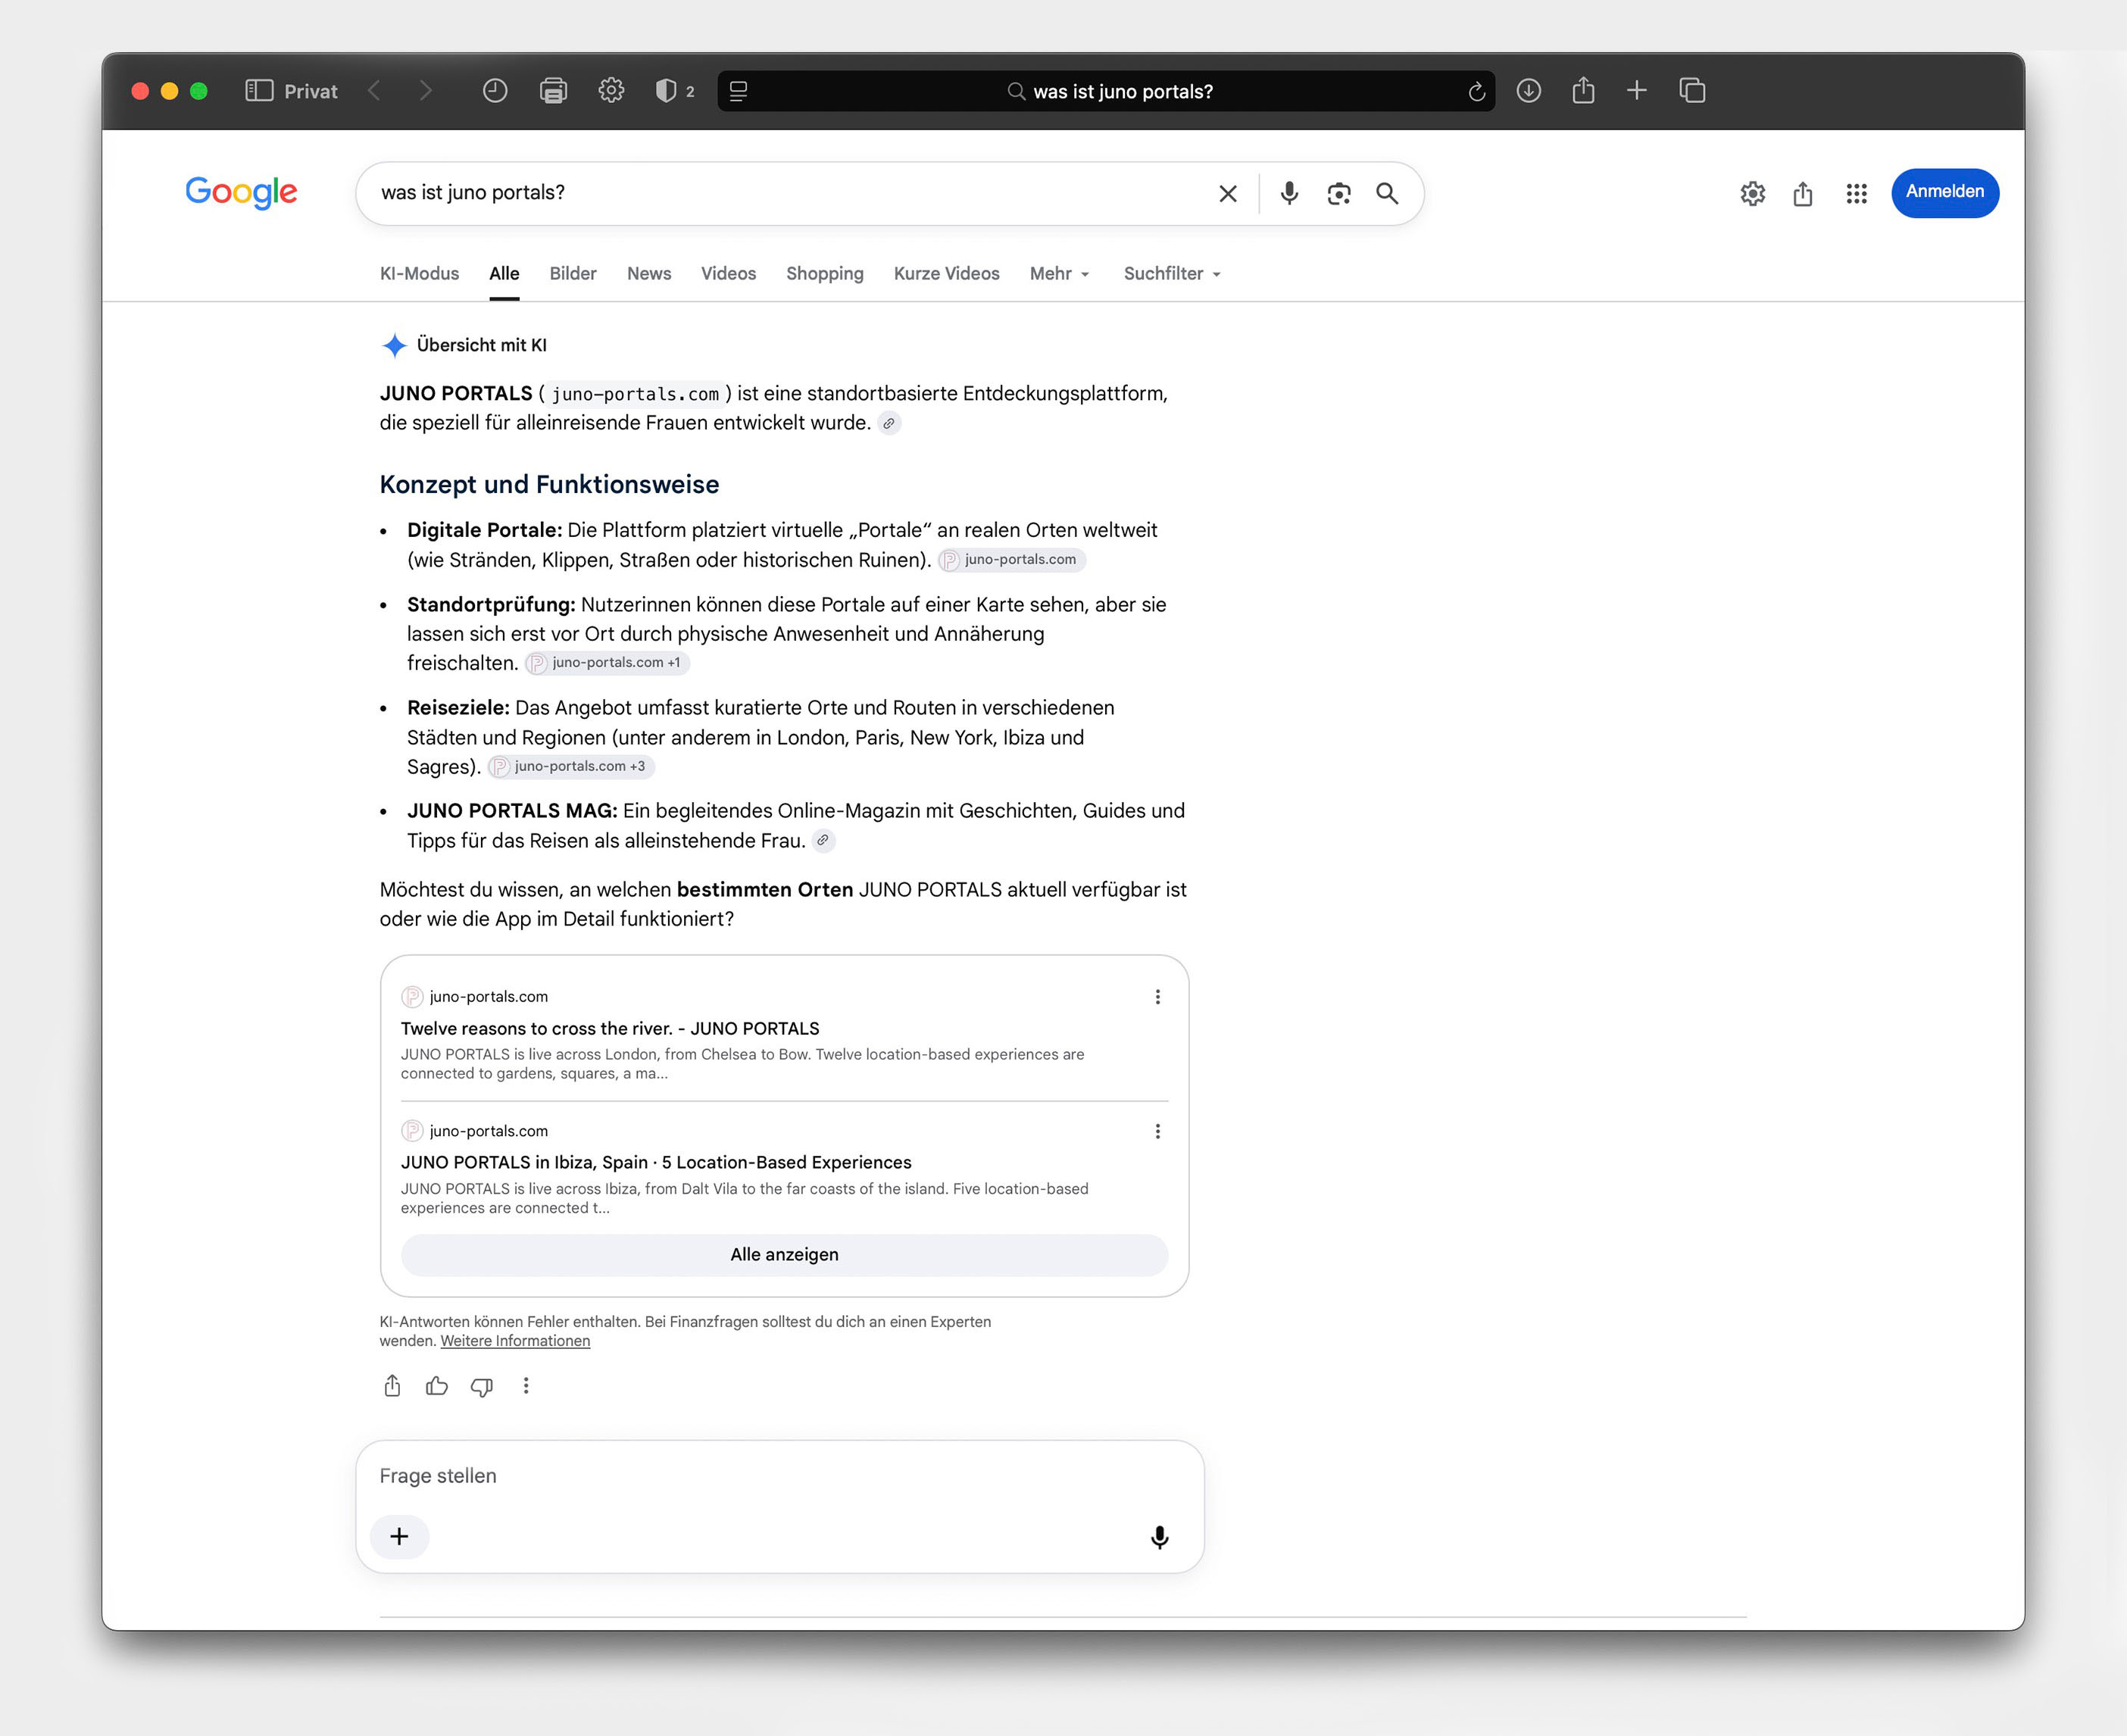The image size is (2127, 1736).
Task: Click the print icon in Safari toolbar
Action: point(553,91)
